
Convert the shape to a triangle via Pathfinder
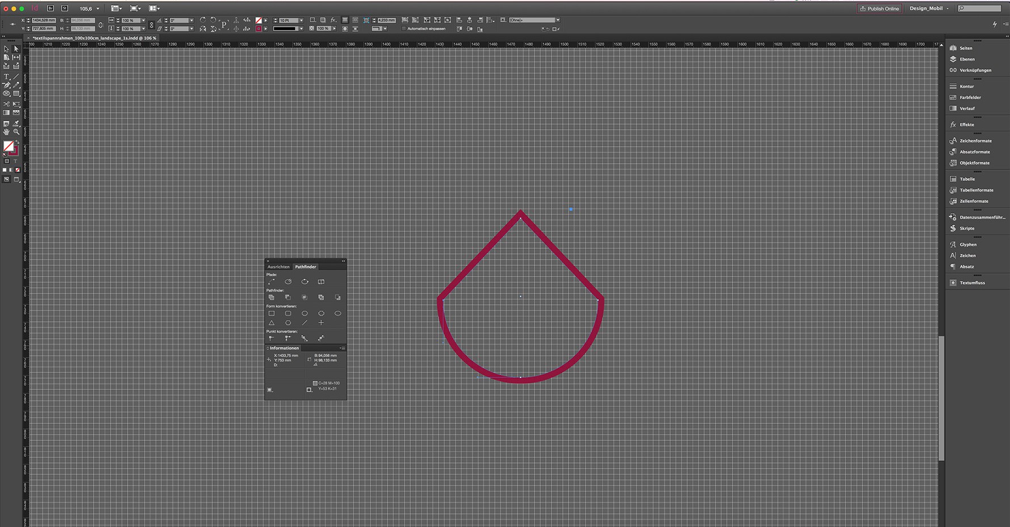(x=271, y=322)
